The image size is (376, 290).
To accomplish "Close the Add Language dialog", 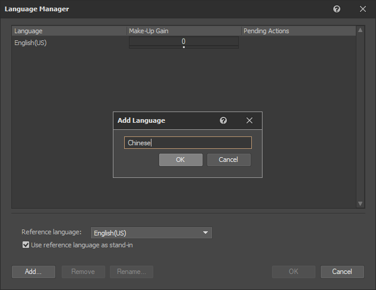I will 249,120.
